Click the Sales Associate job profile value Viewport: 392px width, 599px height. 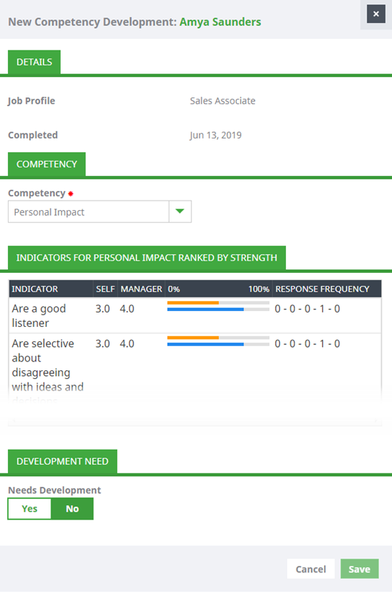[223, 101]
